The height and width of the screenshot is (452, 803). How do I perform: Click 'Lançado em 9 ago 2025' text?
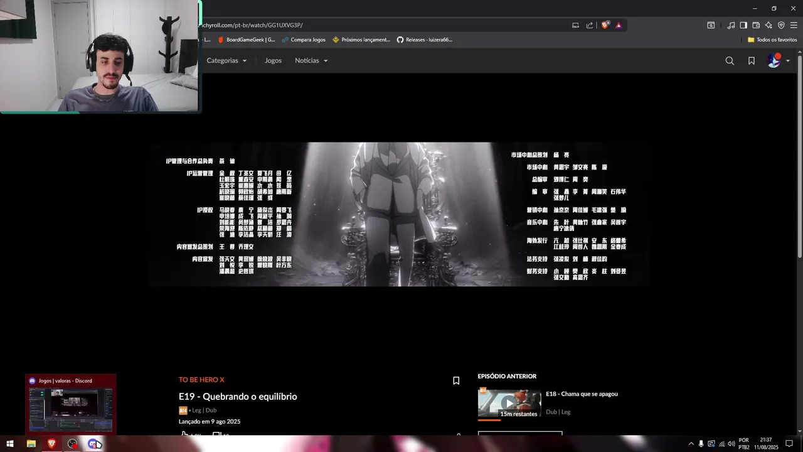[210, 422]
